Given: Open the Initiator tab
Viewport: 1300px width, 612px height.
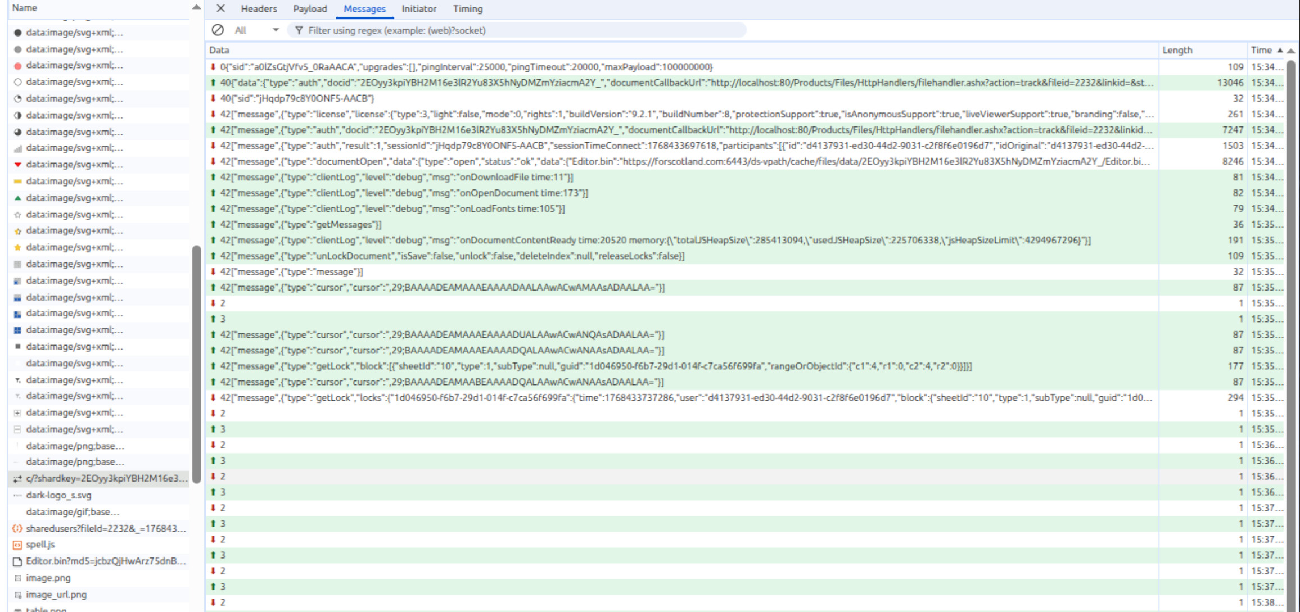Looking at the screenshot, I should [419, 9].
